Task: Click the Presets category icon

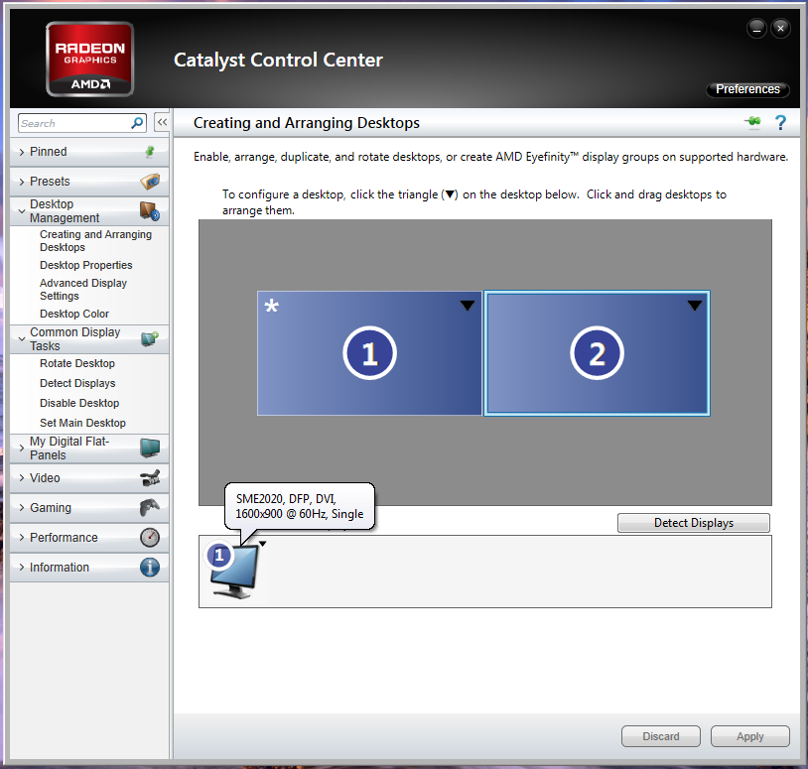Action: 150,182
